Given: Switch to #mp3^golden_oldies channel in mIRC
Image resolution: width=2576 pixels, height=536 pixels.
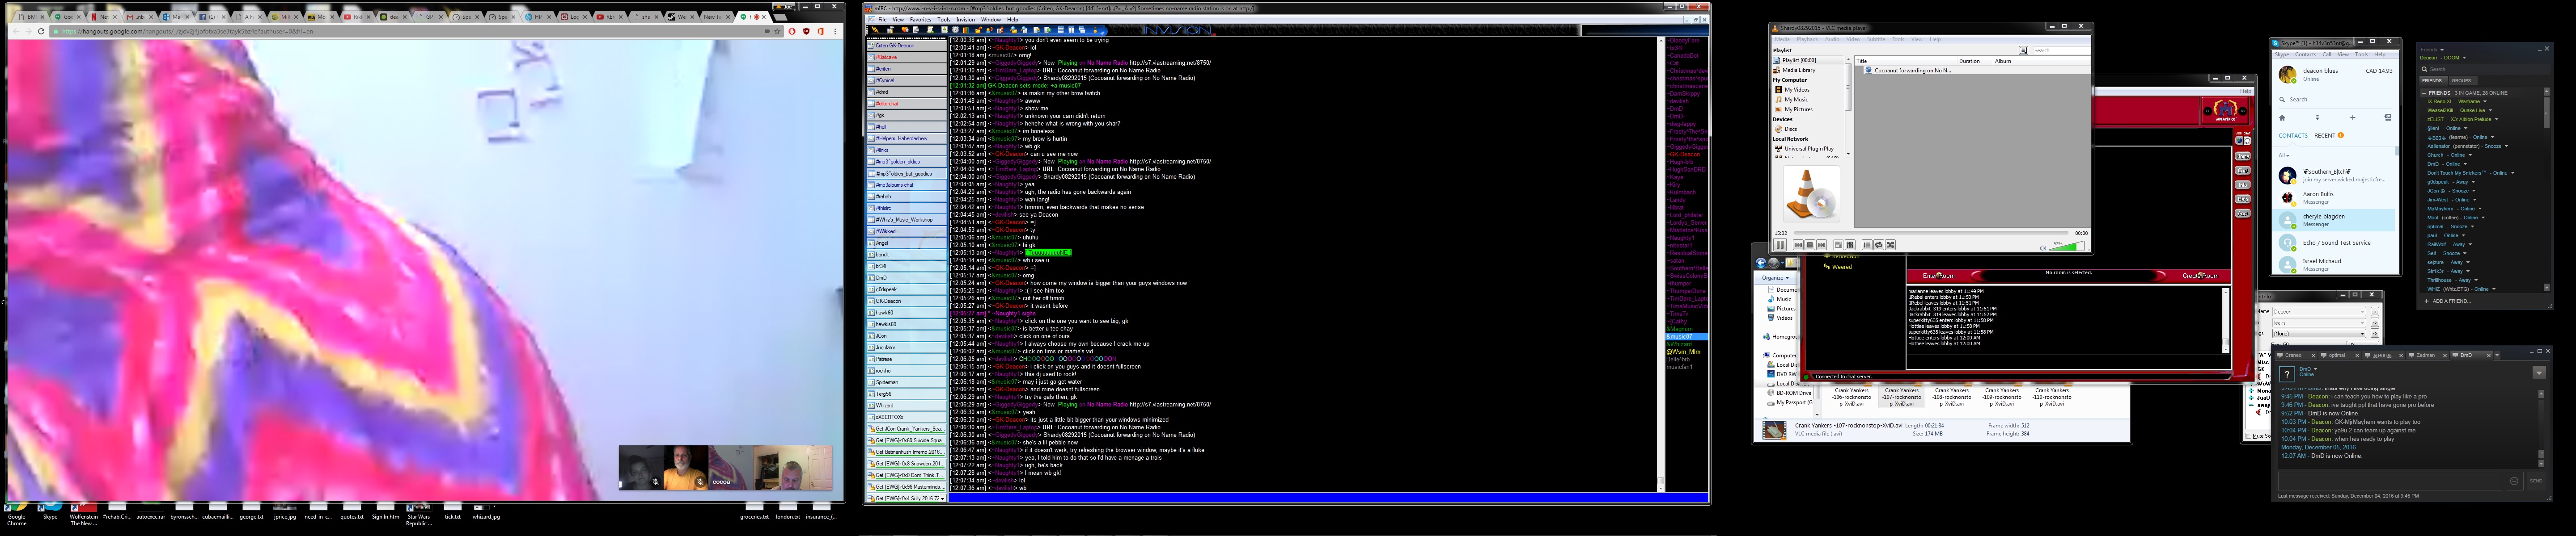Looking at the screenshot, I should click(x=907, y=161).
